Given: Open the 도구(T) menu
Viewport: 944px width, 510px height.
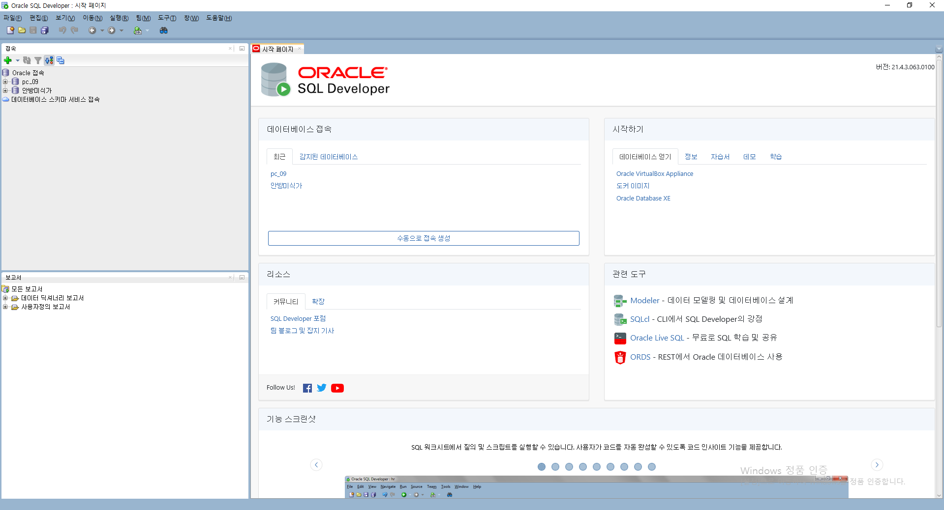Looking at the screenshot, I should pos(167,18).
